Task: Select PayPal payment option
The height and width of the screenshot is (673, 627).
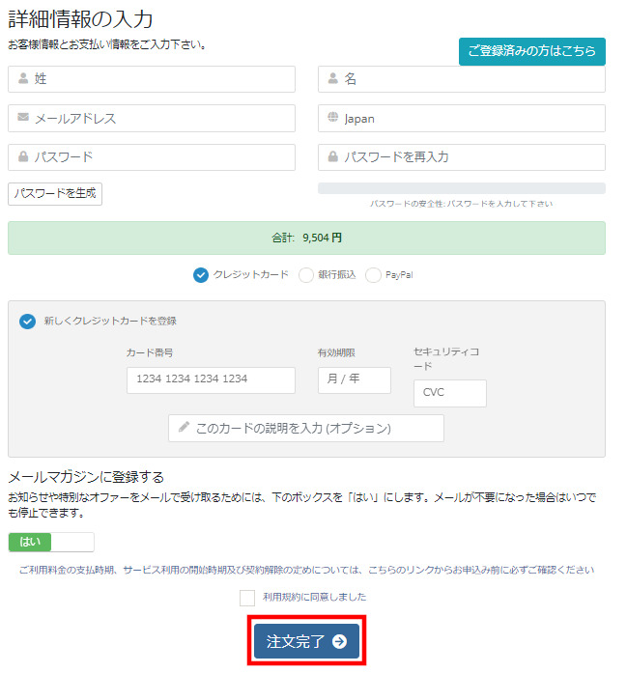Action: click(373, 274)
